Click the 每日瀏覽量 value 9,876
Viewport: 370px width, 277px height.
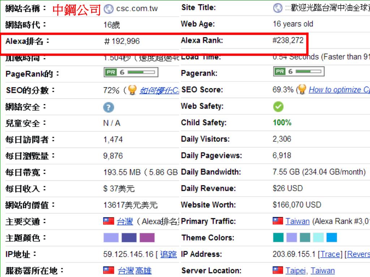point(113,156)
